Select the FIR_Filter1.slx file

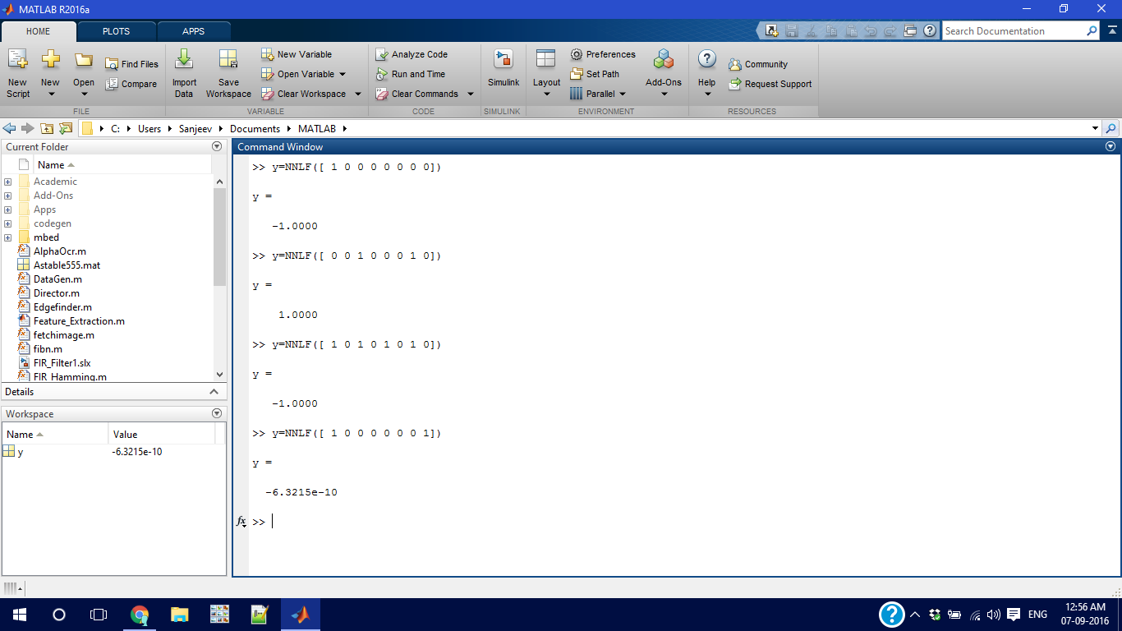[x=62, y=363]
